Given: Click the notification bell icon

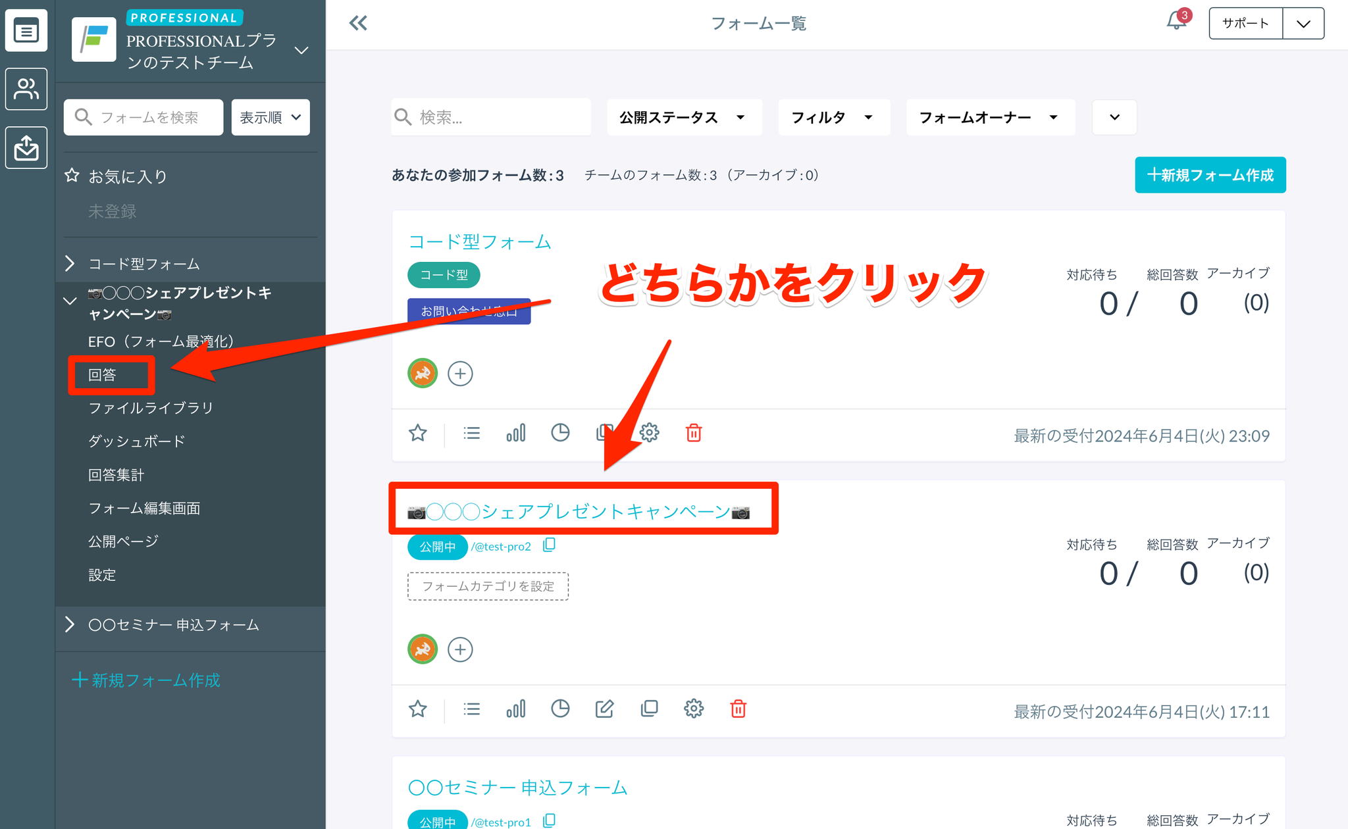Looking at the screenshot, I should tap(1176, 21).
